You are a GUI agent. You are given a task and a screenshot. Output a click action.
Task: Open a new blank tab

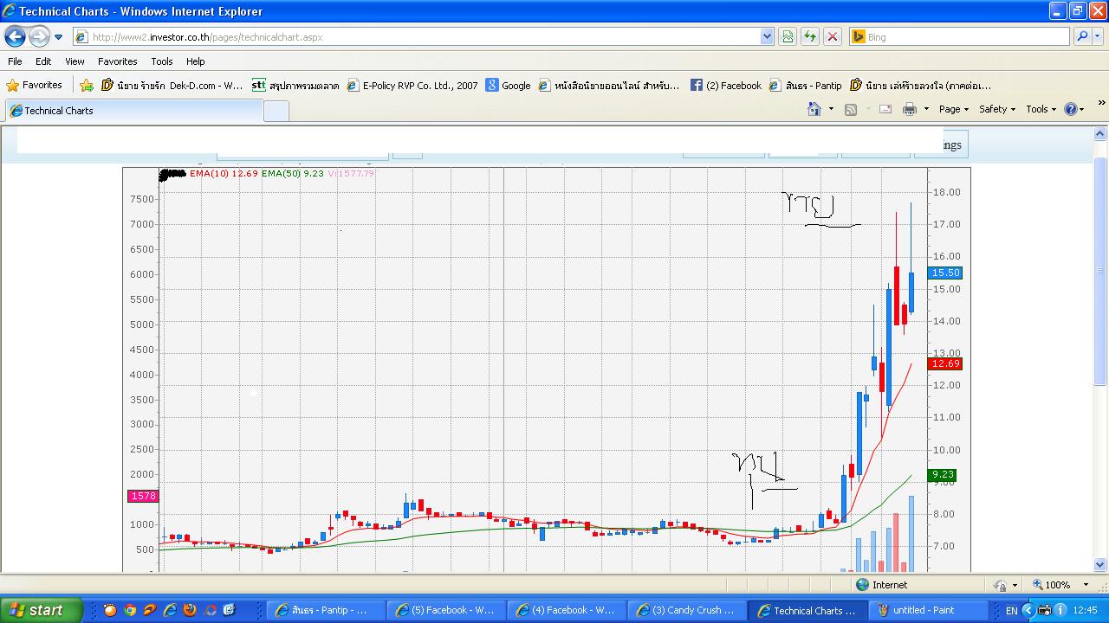[276, 111]
